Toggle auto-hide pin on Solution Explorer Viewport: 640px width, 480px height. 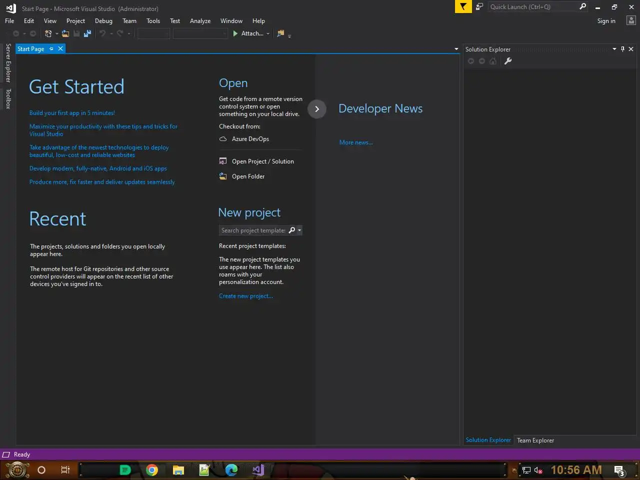[x=622, y=49]
